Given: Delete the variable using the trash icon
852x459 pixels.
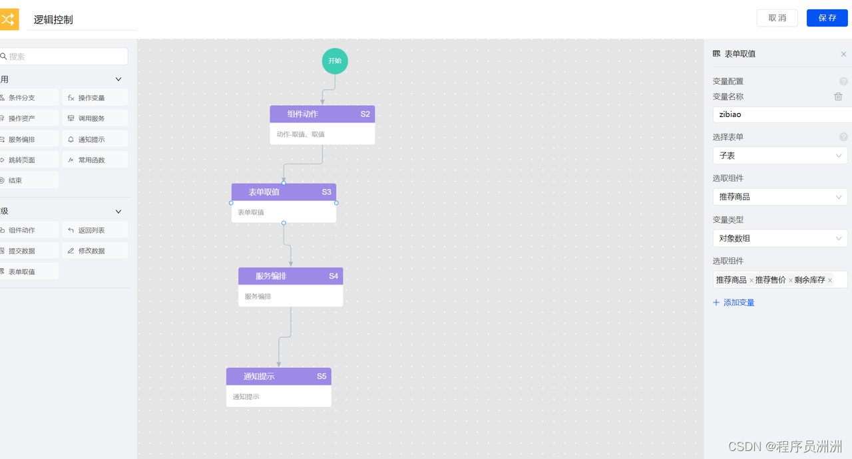Looking at the screenshot, I should pos(838,96).
